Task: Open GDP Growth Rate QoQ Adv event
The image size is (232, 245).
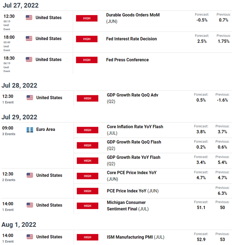Action: (x=132, y=95)
